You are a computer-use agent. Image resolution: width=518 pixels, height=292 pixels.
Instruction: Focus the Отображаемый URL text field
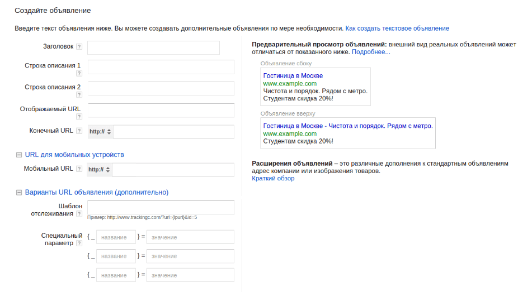pos(161,110)
